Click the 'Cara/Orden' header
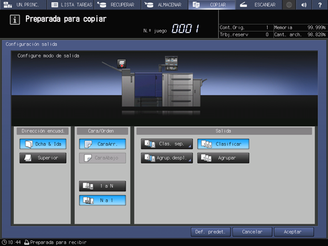The height and width of the screenshot is (246, 328). [103, 131]
